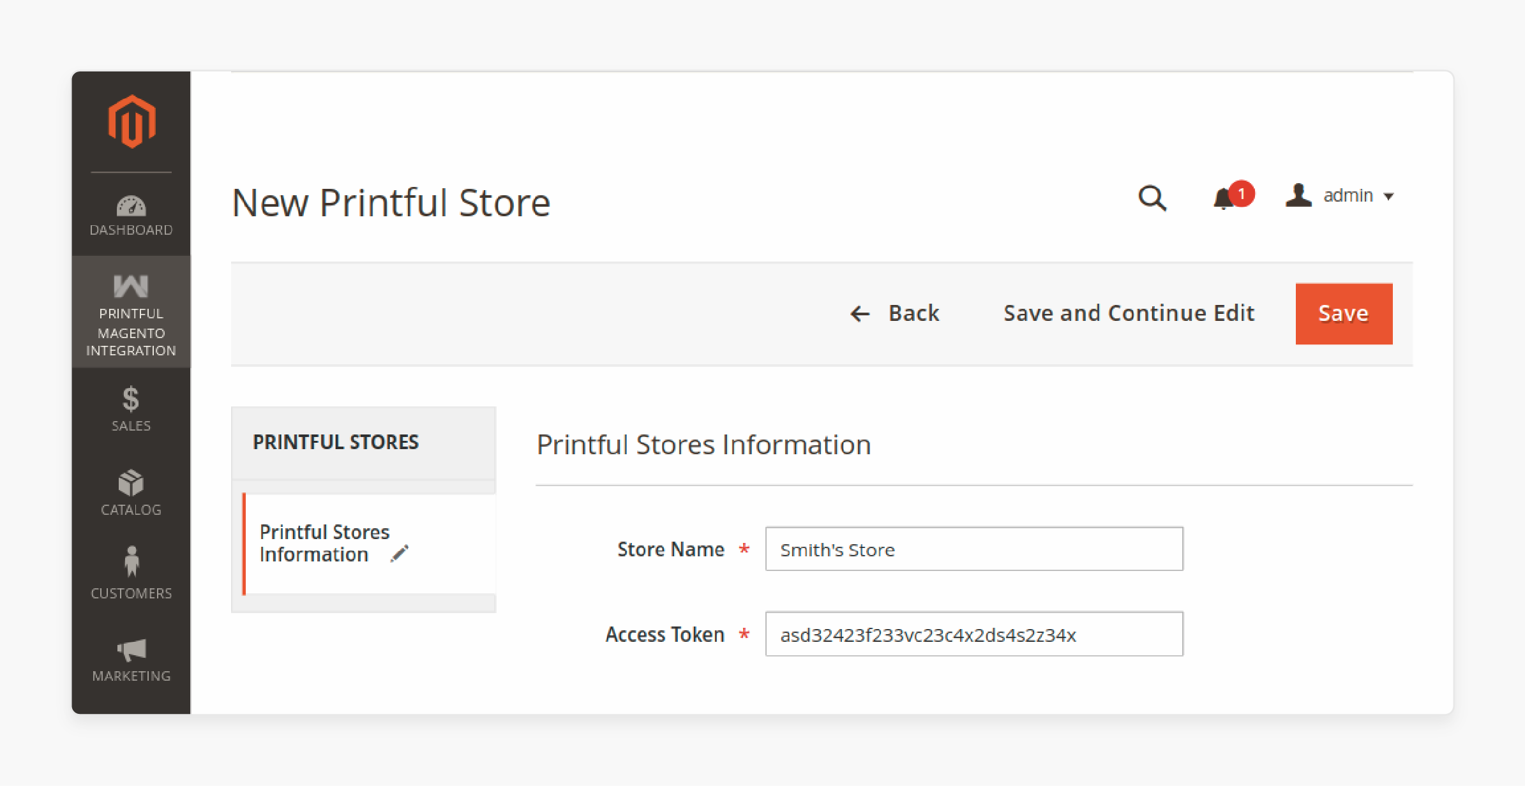Click the pencil edit icon
The width and height of the screenshot is (1525, 786).
[400, 554]
